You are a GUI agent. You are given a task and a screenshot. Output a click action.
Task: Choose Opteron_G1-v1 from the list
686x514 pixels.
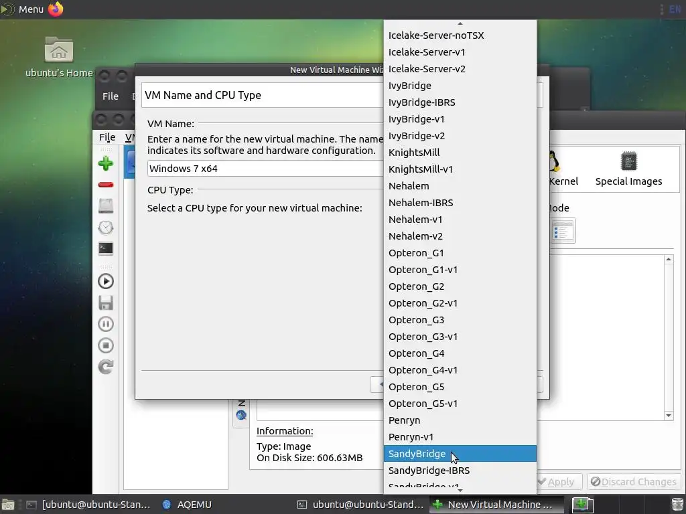tap(460, 270)
